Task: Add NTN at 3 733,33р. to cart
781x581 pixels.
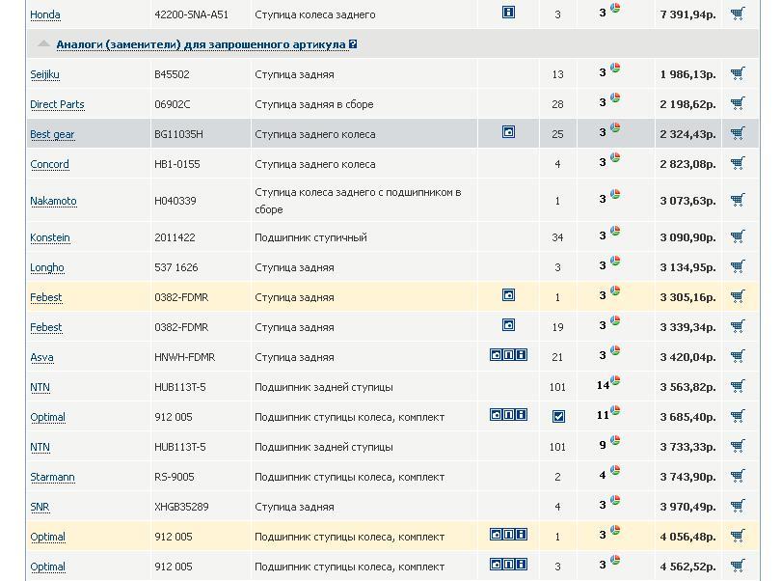Action: (x=738, y=446)
